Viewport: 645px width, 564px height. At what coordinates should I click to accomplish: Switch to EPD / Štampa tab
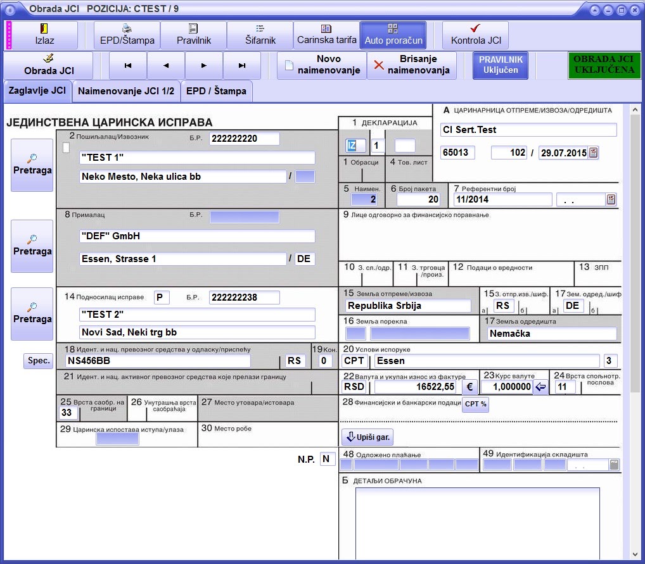click(216, 91)
